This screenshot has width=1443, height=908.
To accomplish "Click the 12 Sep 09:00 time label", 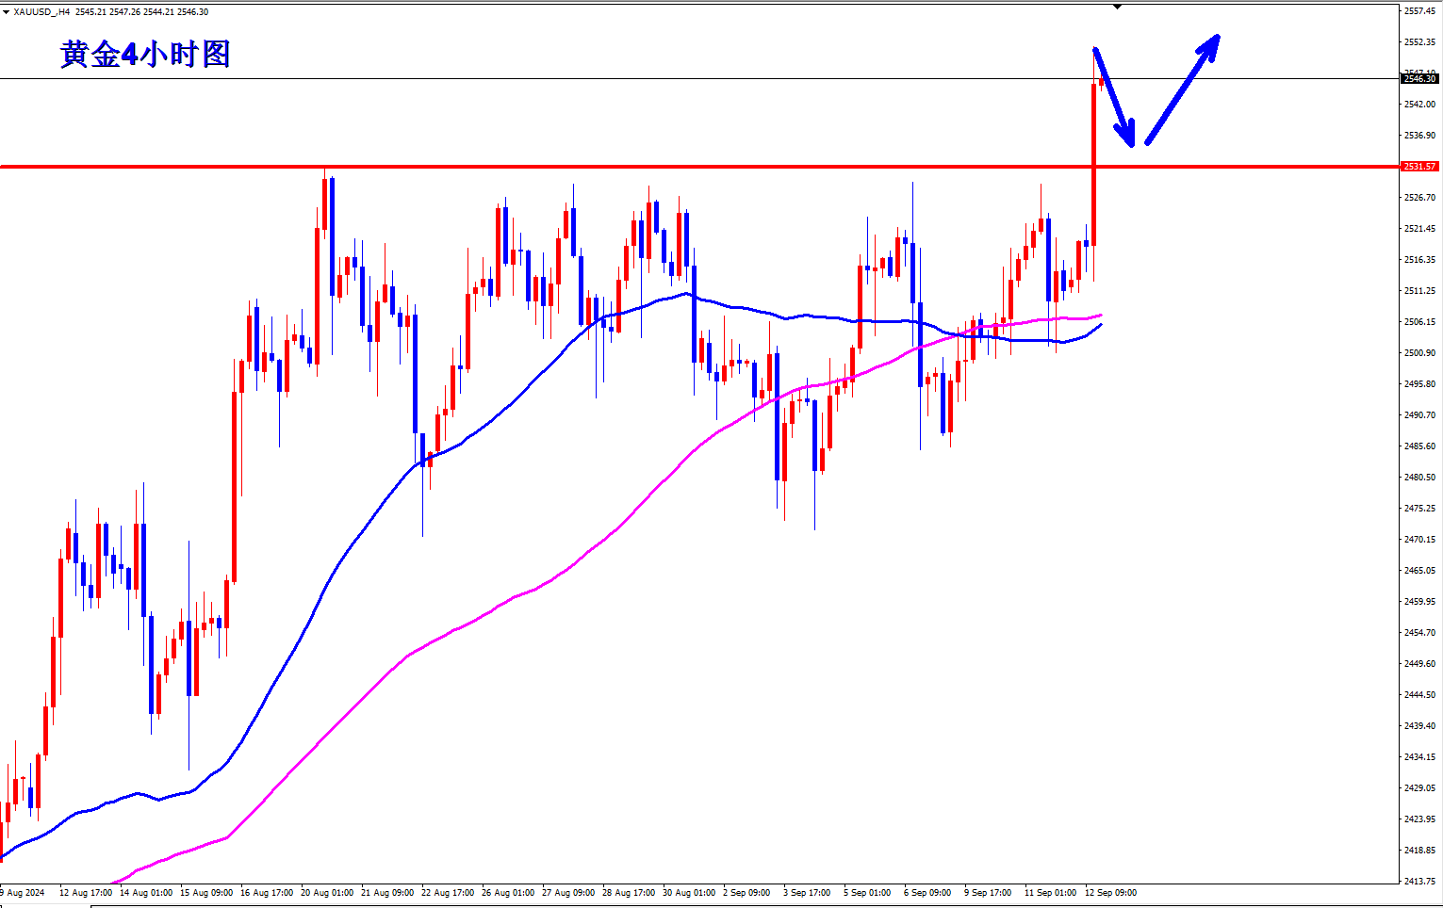I will [1110, 893].
